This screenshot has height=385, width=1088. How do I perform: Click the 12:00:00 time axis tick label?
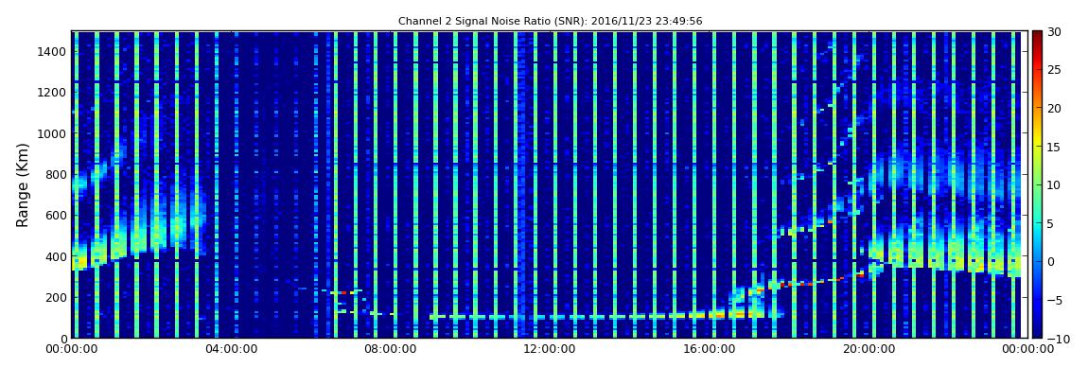click(x=548, y=350)
